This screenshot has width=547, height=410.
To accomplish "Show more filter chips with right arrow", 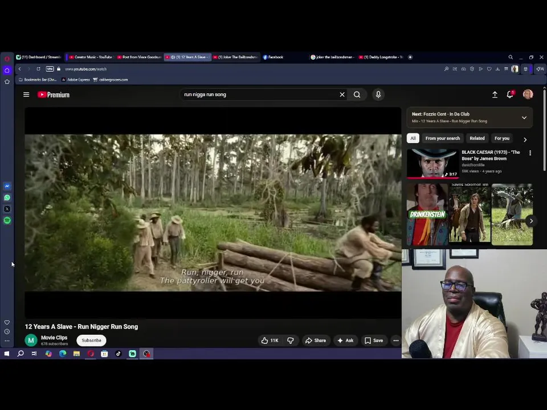I will [x=525, y=140].
